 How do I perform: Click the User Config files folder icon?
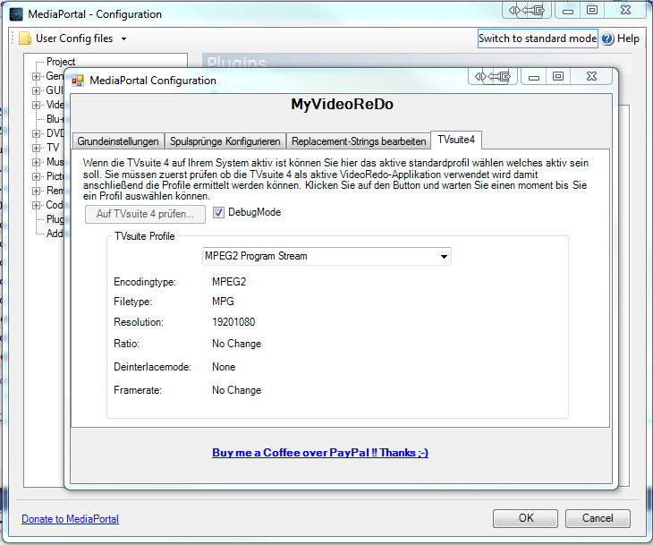click(25, 38)
